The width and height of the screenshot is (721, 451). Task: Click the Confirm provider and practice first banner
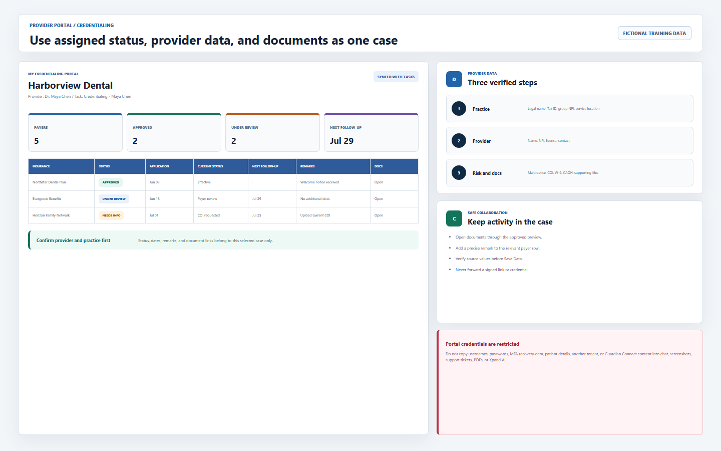[x=223, y=240]
